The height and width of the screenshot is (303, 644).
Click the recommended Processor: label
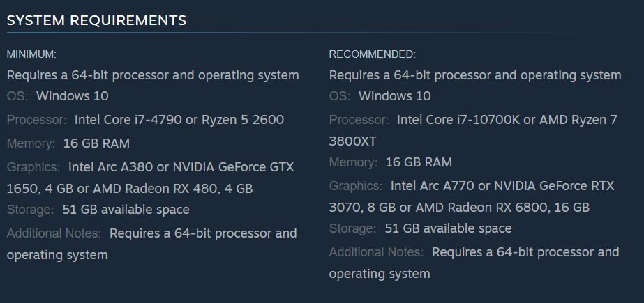coord(359,120)
